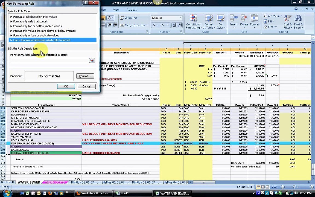This screenshot has width=315, height=197.
Task: Click the Clear eraser icon
Action: [265, 27]
